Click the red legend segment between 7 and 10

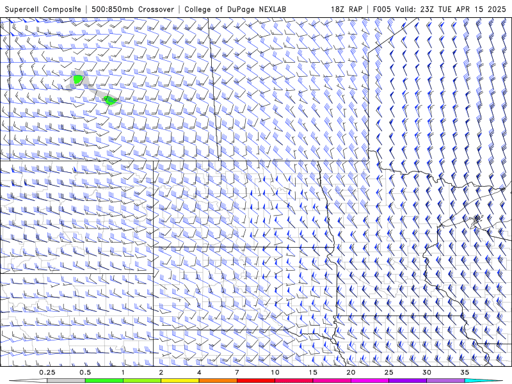click(255, 381)
